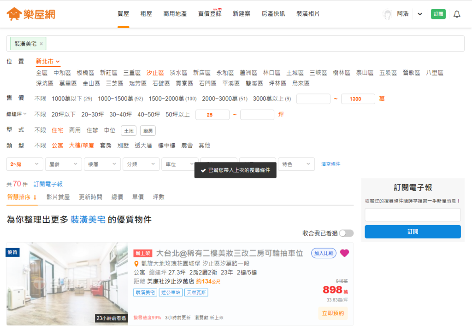The width and height of the screenshot is (472, 331).
Task: Open the 車位 filter dropdown
Action: 179,164
